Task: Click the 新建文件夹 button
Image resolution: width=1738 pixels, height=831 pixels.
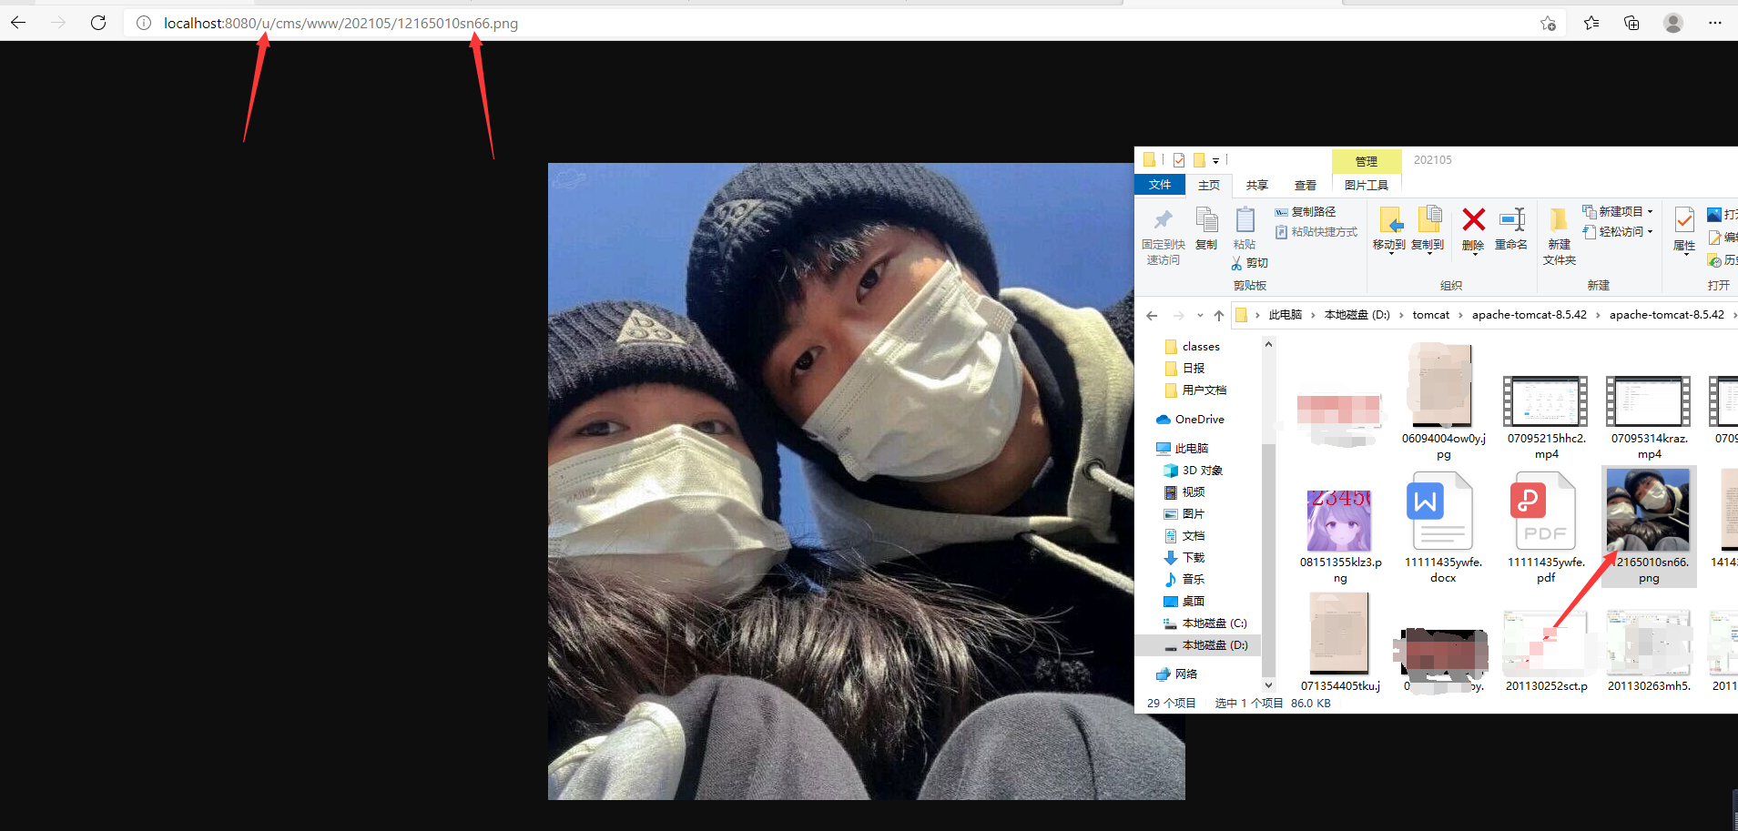Action: click(x=1560, y=236)
